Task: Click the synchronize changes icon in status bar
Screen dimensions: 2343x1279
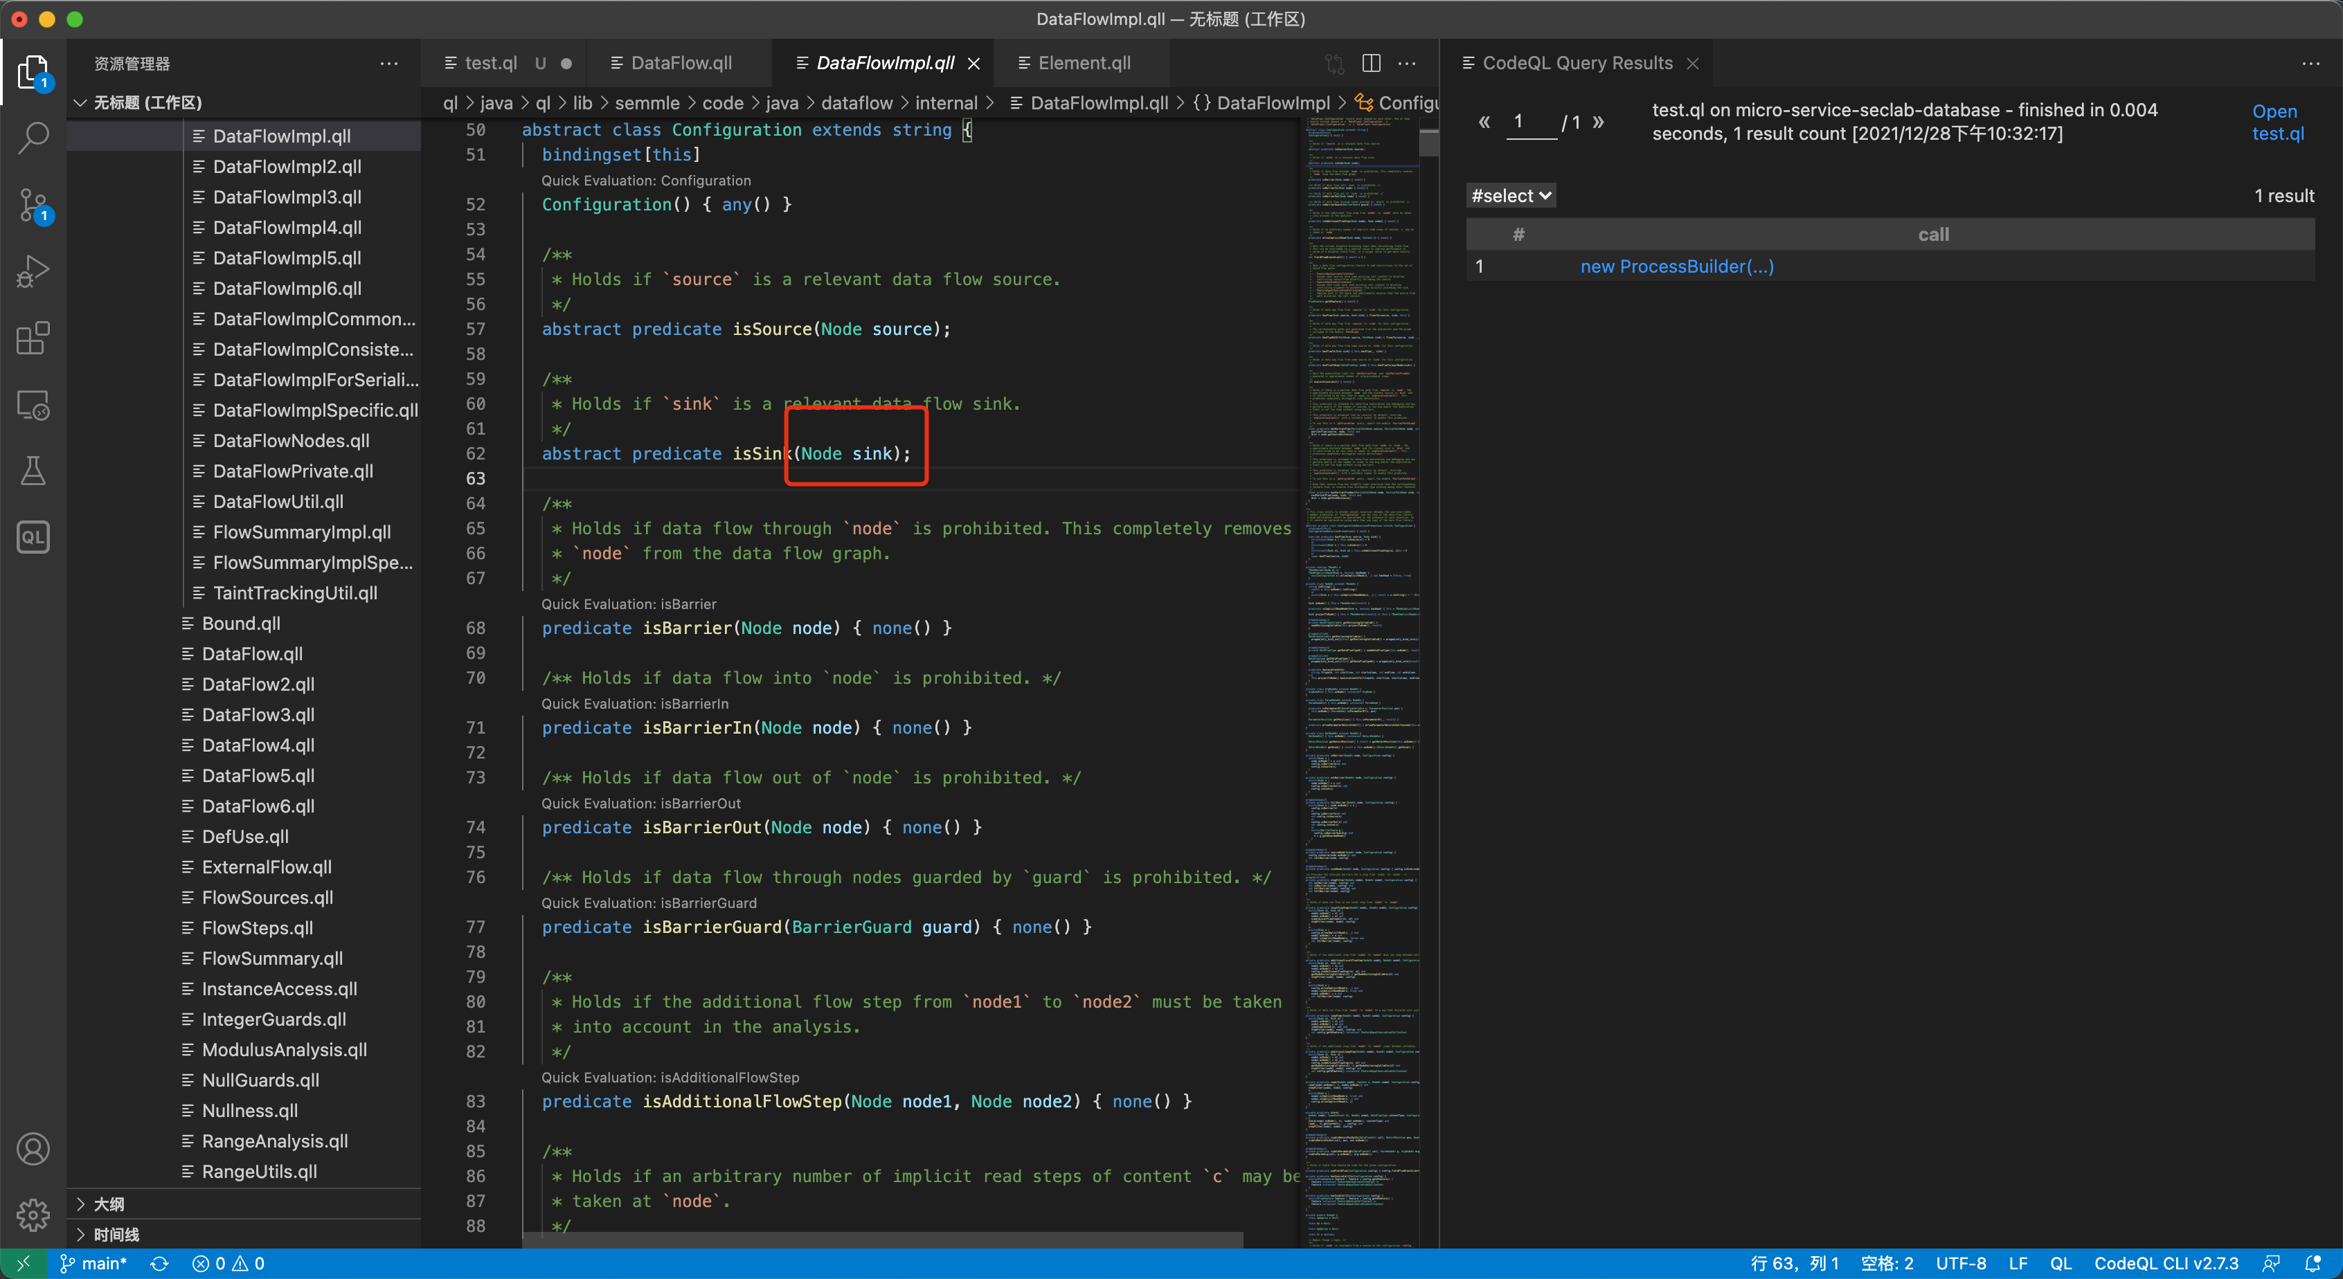Action: tap(159, 1264)
